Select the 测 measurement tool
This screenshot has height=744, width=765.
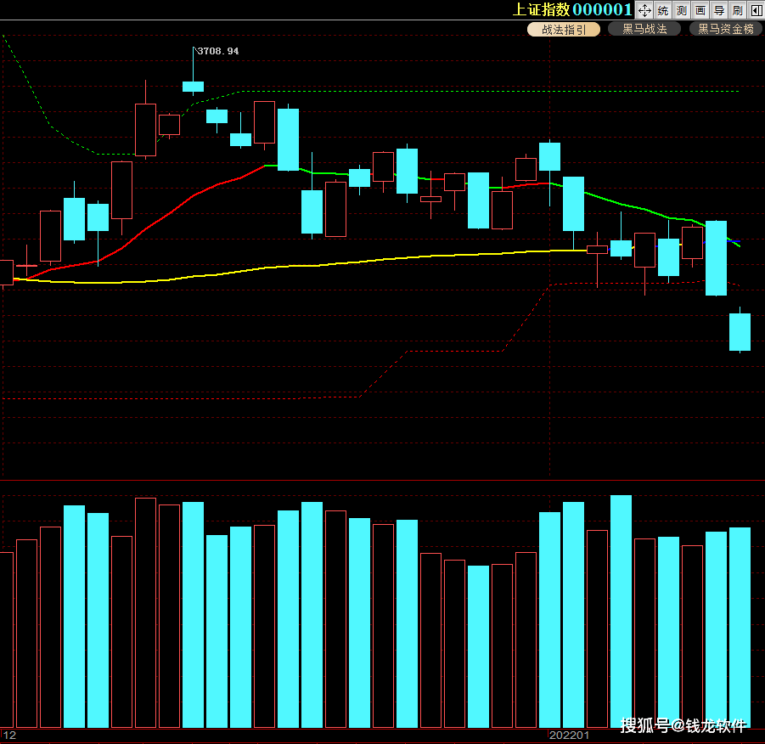[x=682, y=10]
